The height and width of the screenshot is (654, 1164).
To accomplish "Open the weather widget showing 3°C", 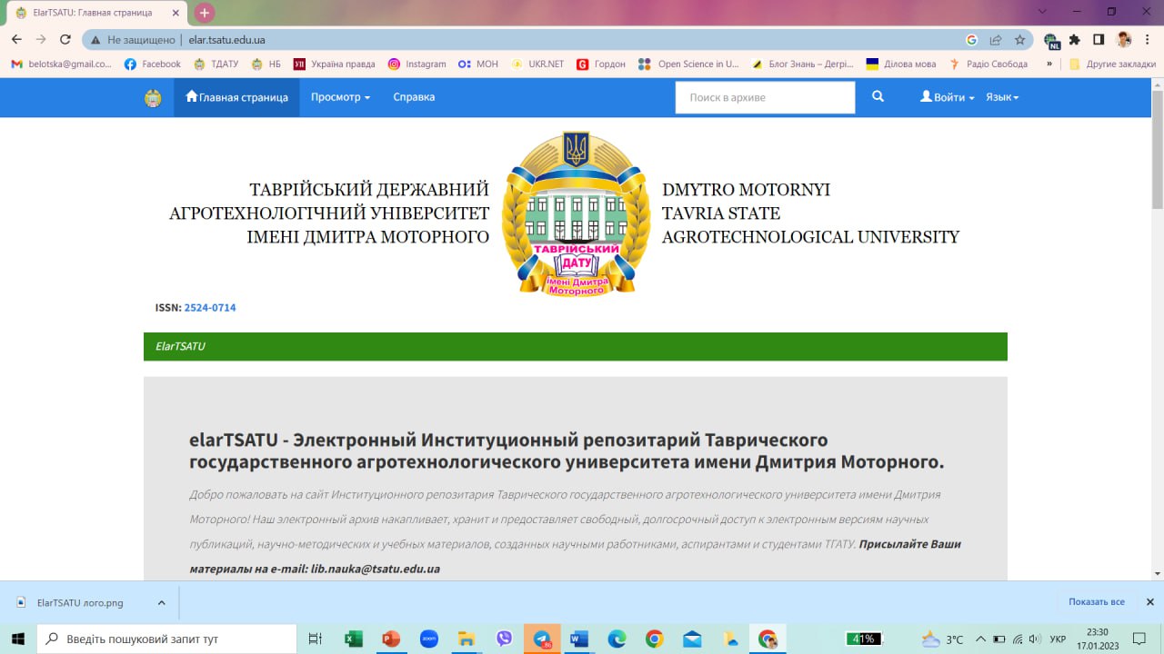I will pyautogui.click(x=942, y=639).
